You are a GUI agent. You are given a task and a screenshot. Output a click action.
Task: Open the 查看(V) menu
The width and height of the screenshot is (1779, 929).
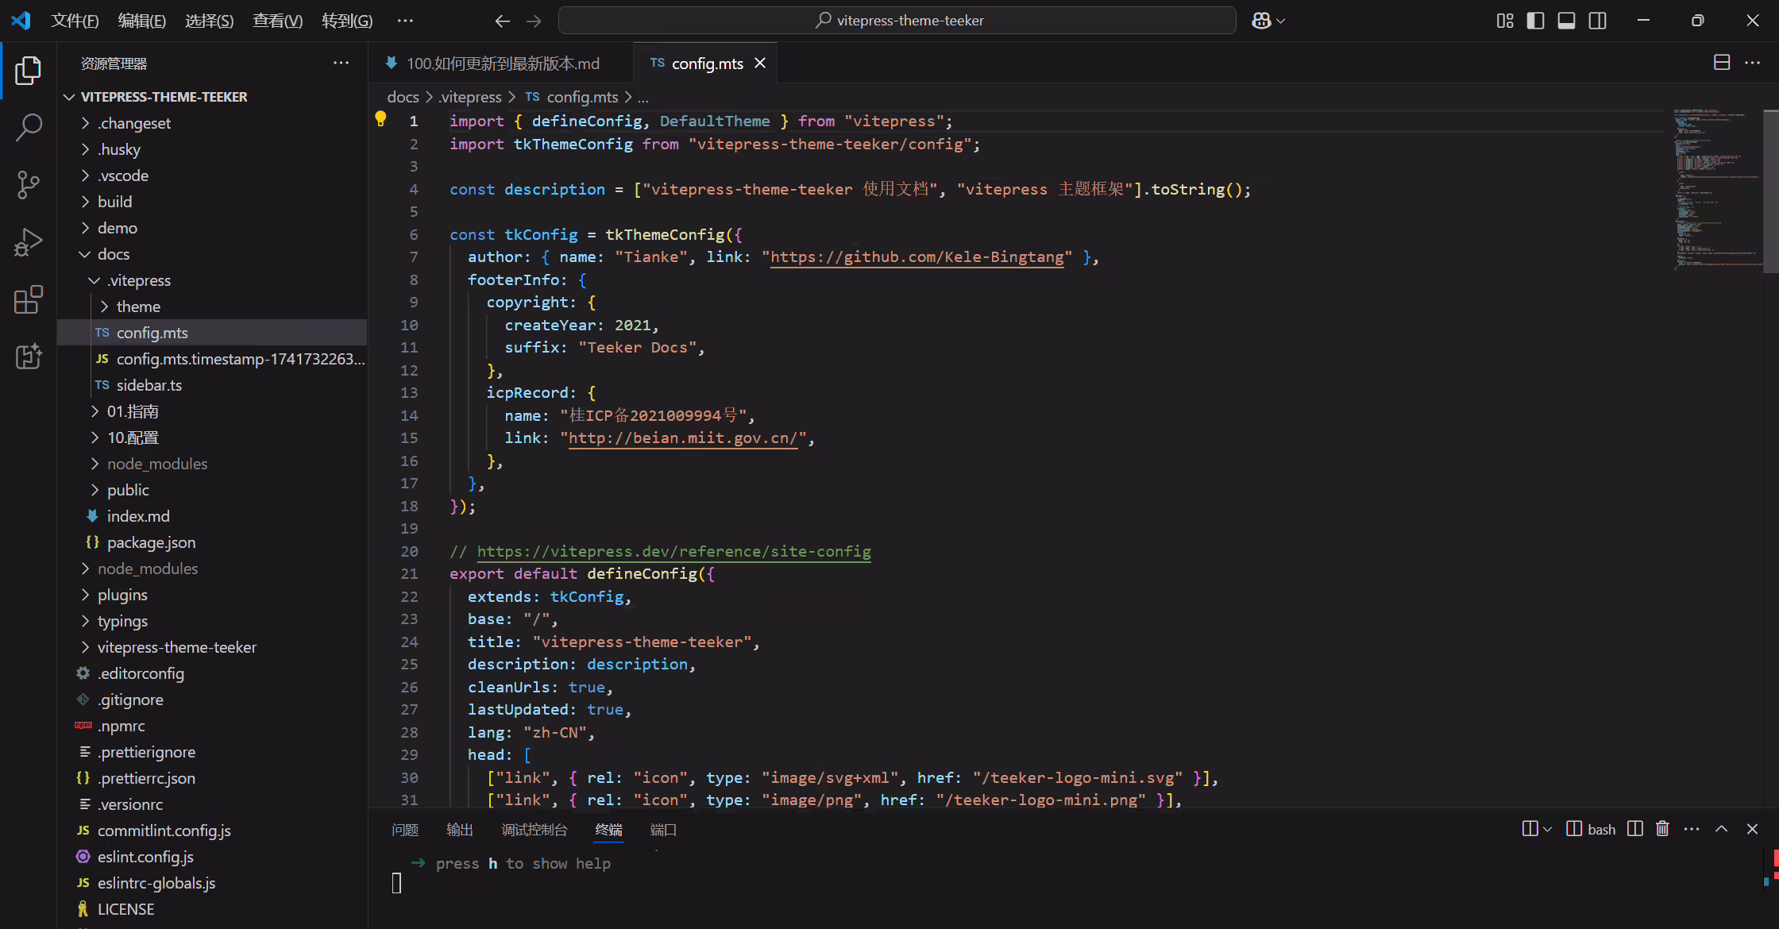click(x=277, y=21)
